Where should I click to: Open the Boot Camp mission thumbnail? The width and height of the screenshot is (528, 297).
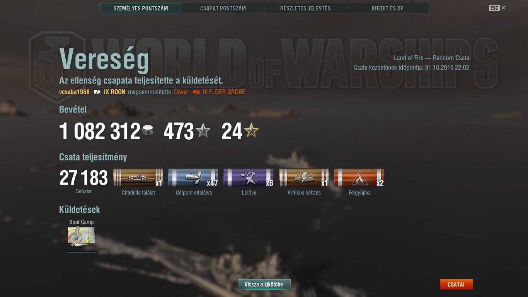81,237
